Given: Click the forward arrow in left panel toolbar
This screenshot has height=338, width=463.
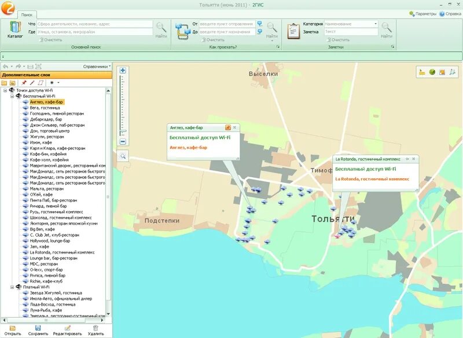Looking at the screenshot, I should tap(19, 67).
